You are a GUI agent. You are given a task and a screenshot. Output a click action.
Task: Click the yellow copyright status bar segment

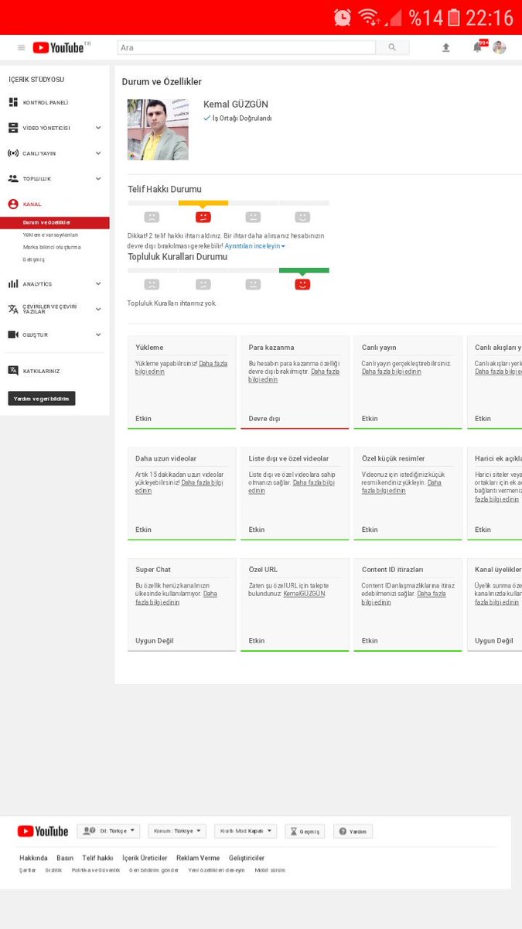point(203,203)
